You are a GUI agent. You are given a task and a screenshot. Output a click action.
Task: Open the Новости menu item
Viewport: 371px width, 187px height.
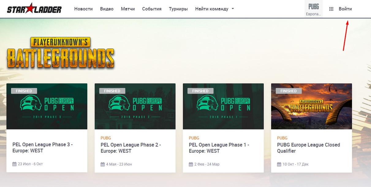pyautogui.click(x=83, y=9)
